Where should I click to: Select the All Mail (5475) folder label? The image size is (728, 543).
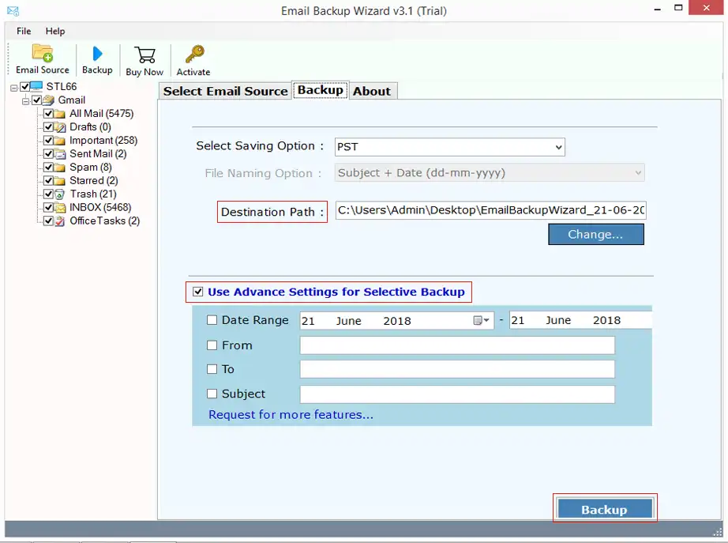102,114
